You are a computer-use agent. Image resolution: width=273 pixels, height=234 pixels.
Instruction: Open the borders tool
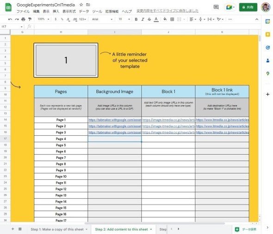172,19
